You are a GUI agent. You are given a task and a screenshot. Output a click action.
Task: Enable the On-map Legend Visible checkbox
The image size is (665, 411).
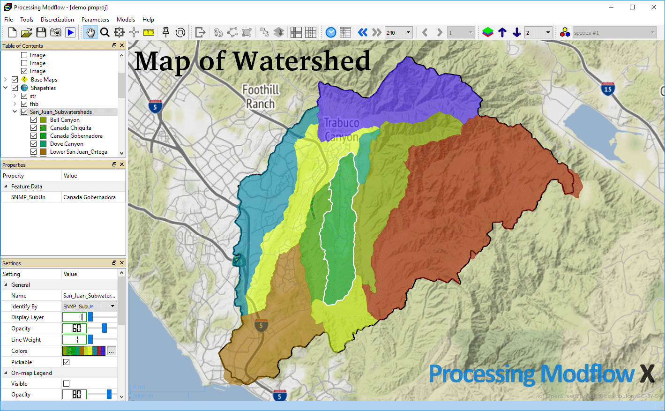click(x=67, y=384)
